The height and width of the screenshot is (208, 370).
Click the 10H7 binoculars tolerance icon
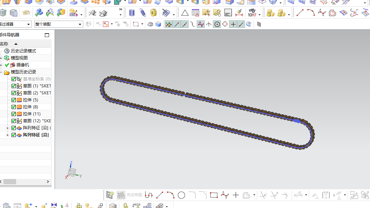(252, 13)
